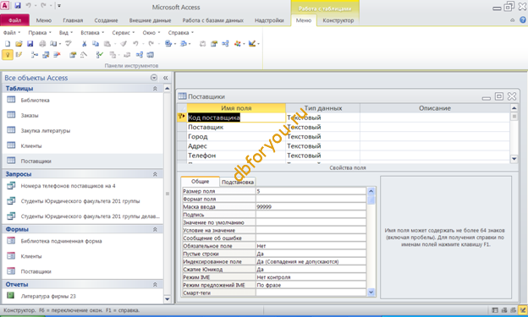528x317 pixels.
Task: Switch to the Создание ribbon tab
Action: 106,20
